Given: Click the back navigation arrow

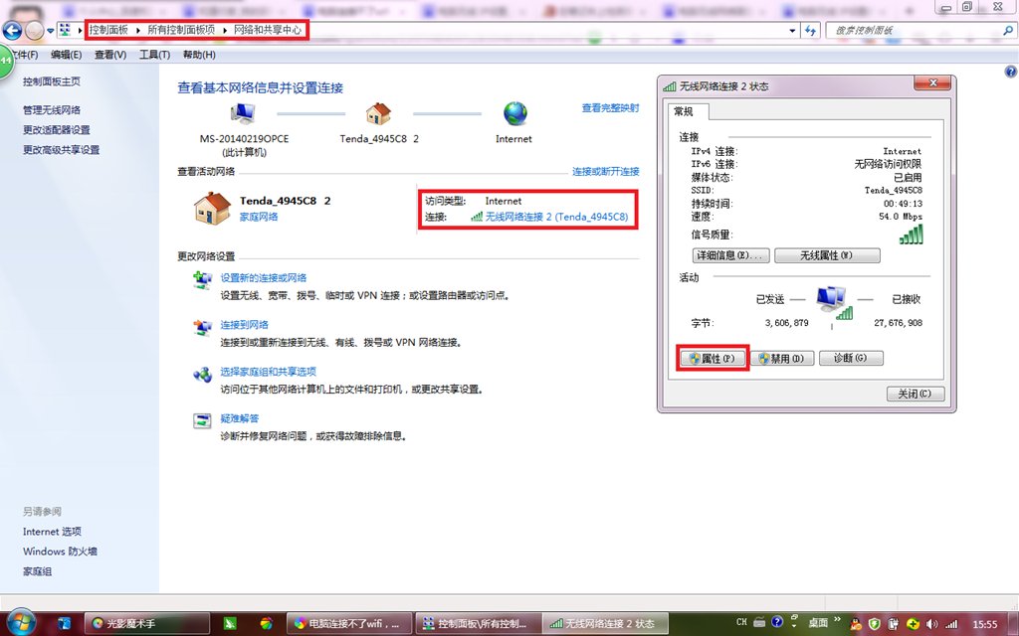Looking at the screenshot, I should click(12, 29).
